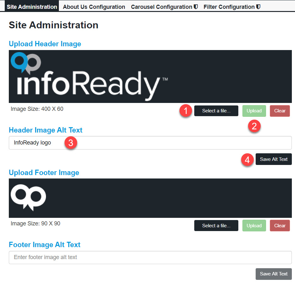This screenshot has width=295, height=283.
Task: Switch to About Us Configuration tab
Action: (94, 7)
